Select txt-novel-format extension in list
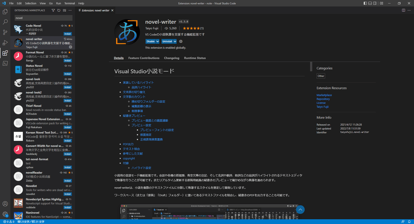This screenshot has width=414, height=224. pyautogui.click(x=43, y=163)
